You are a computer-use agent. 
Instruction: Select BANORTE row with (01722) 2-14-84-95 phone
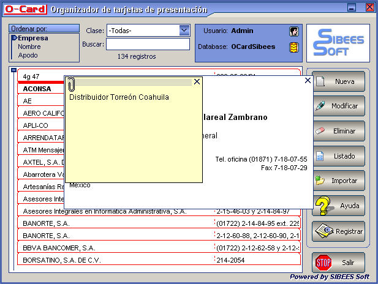click(159, 223)
